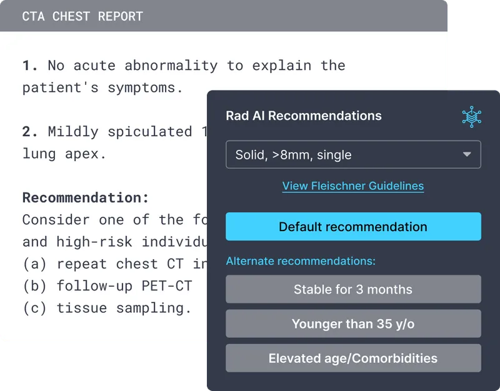Click the Rad AI network logo icon

tap(472, 117)
